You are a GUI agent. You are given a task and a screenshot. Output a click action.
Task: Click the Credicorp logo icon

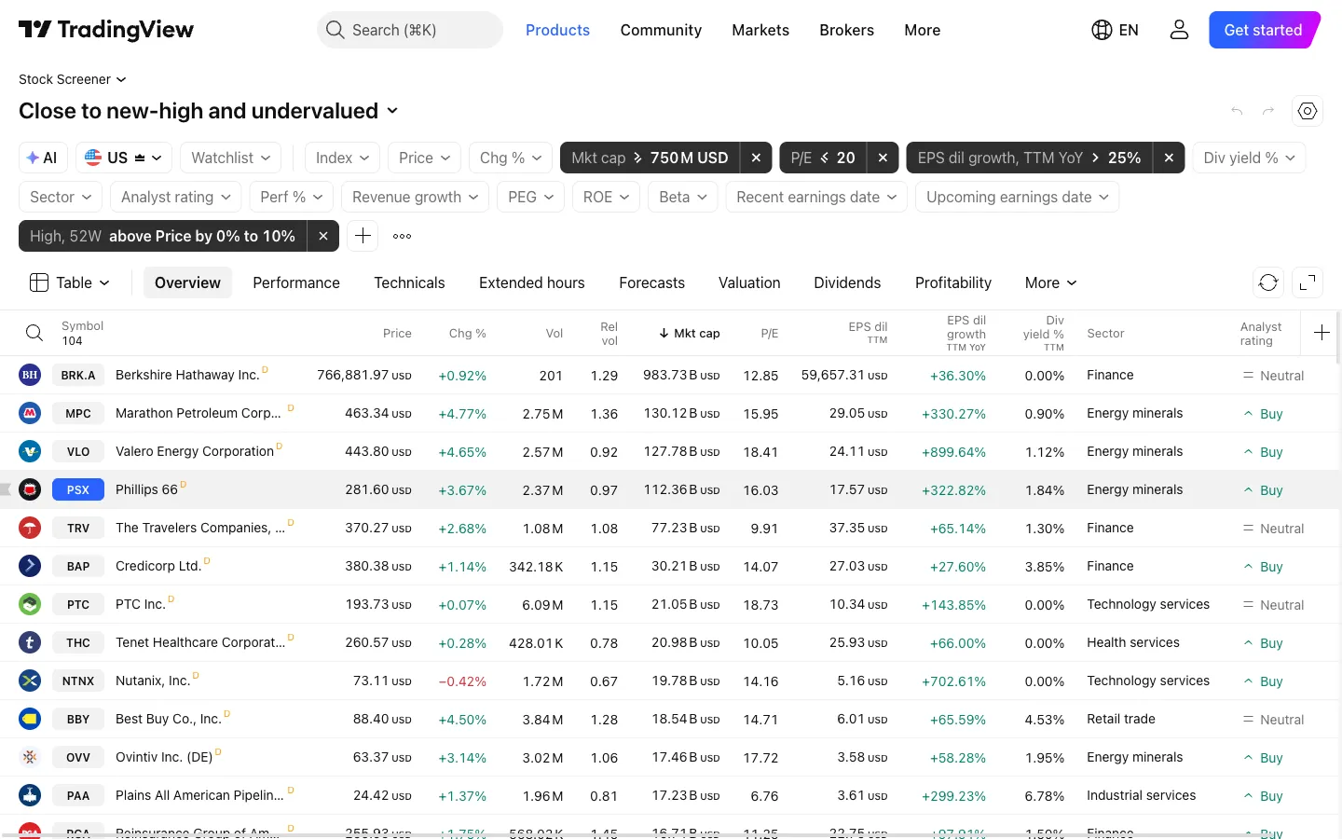[x=30, y=566]
